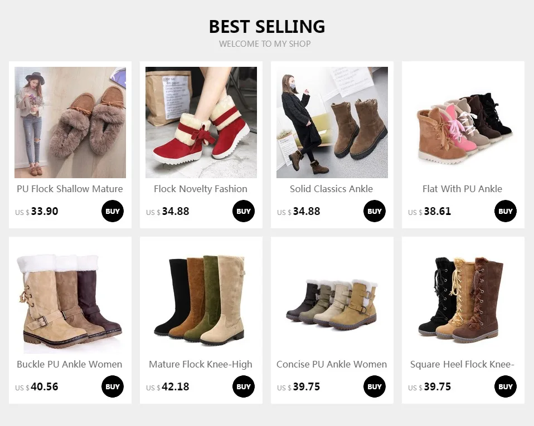Open Flock Novelty Fashion product title
This screenshot has height=426, width=534.
coord(201,189)
